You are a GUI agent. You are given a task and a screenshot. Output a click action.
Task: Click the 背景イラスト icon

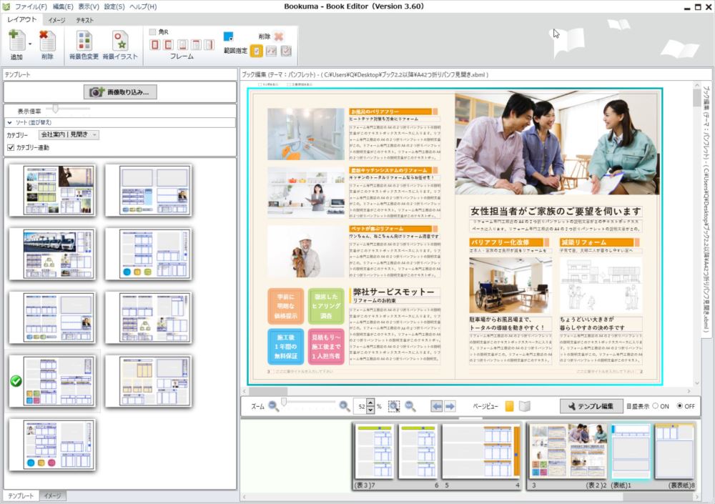[119, 41]
